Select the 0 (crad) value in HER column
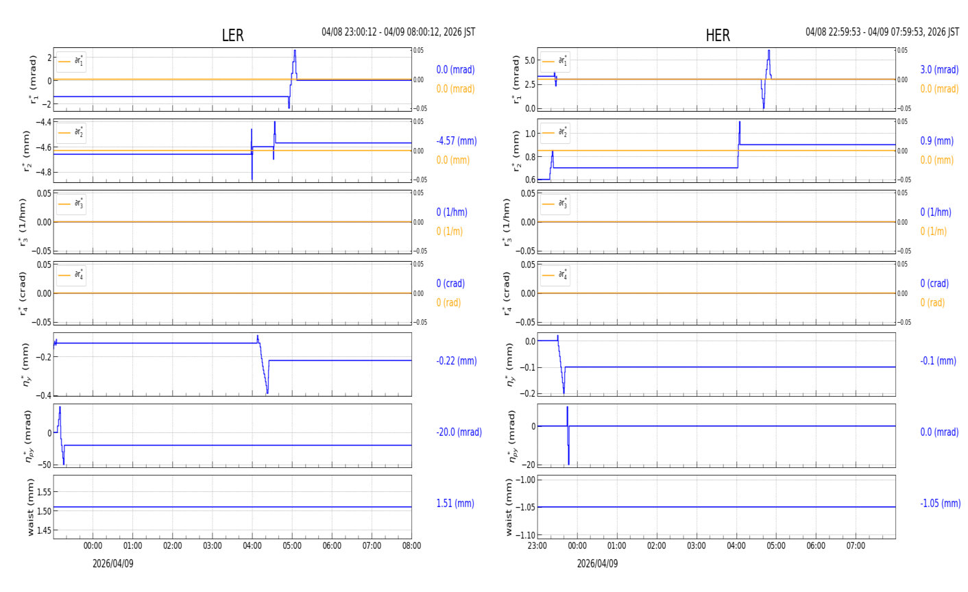 934,283
